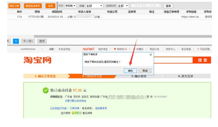Click the 淘宝网 logo
The image size is (218, 127).
[38, 60]
